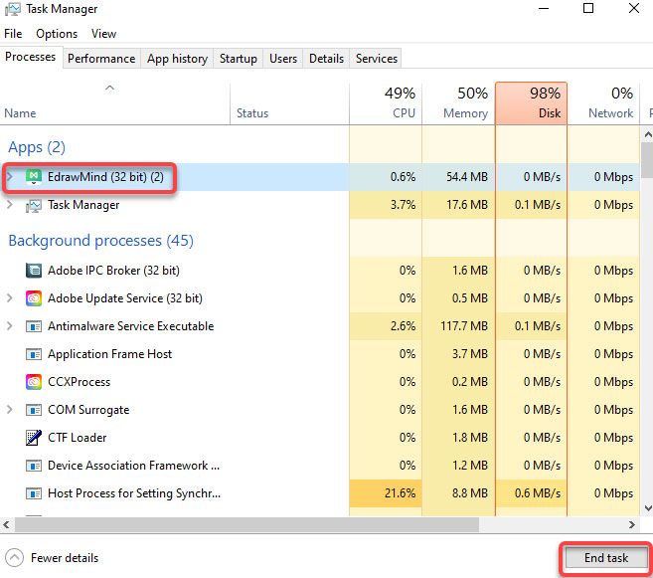Open the Options menu

tap(57, 34)
